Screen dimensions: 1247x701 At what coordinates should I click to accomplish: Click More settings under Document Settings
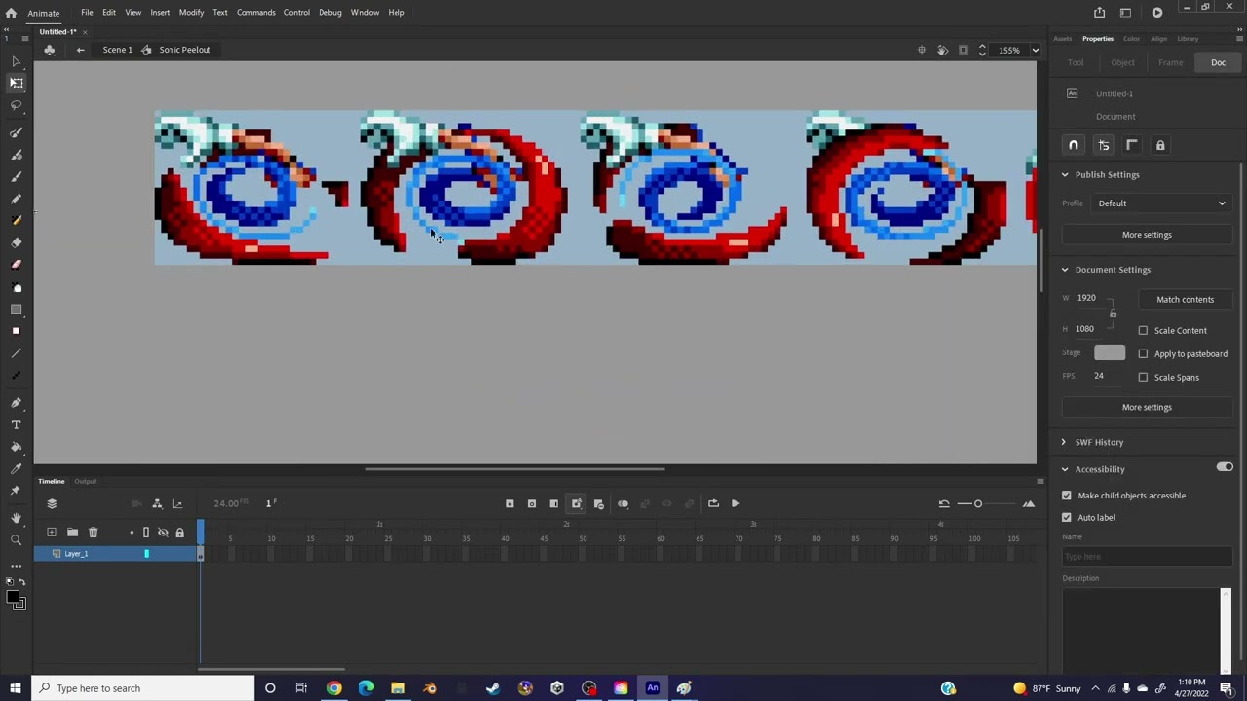[1147, 408]
